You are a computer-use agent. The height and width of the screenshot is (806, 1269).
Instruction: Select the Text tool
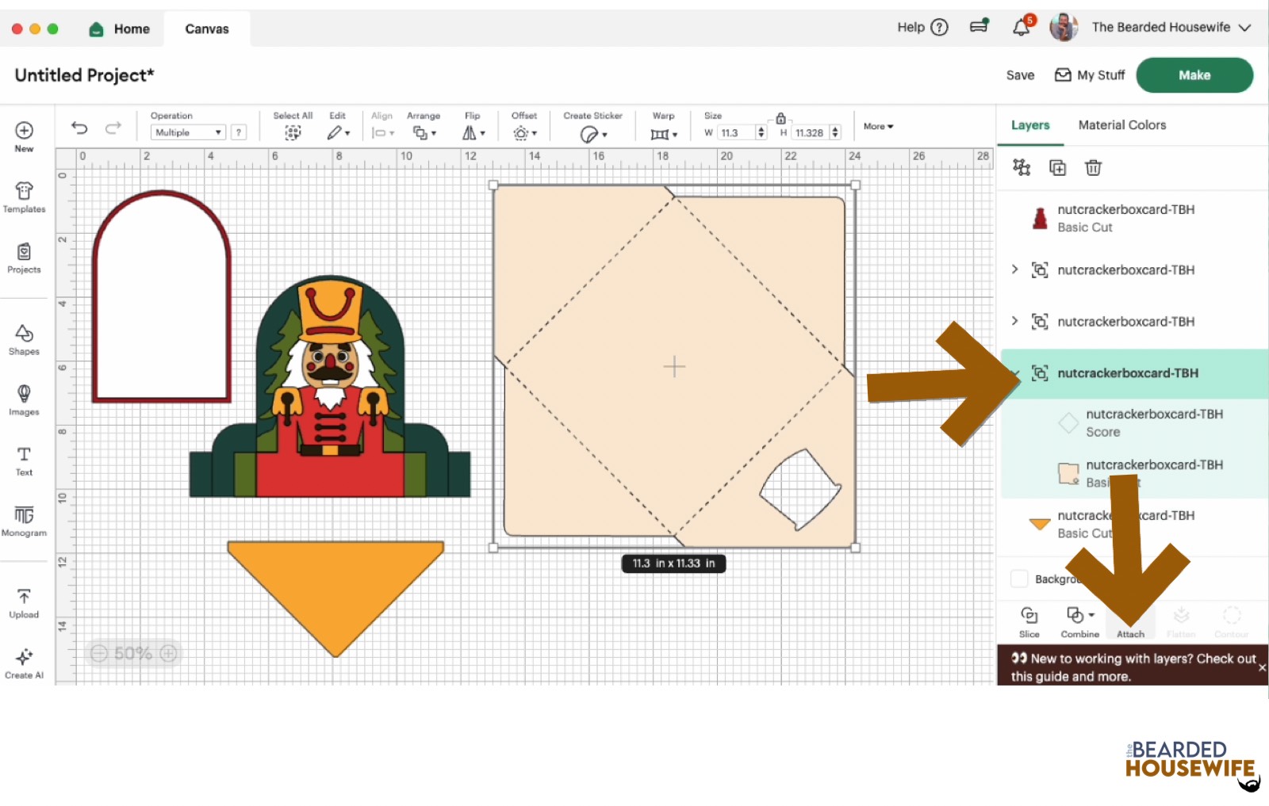click(x=24, y=460)
